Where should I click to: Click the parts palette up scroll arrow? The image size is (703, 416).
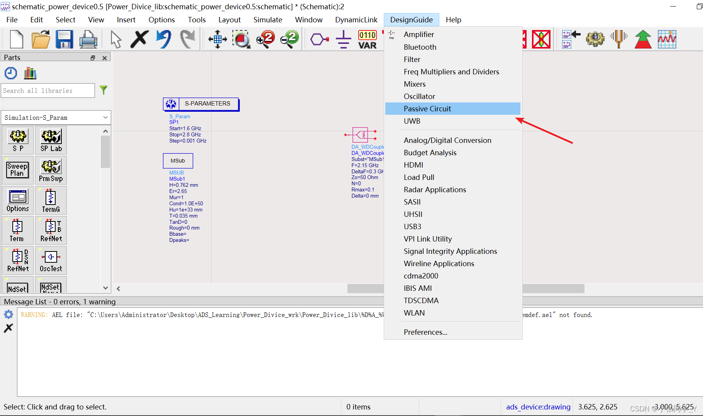pyautogui.click(x=105, y=131)
